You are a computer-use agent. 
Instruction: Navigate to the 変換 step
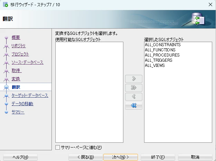pyautogui.click(x=16, y=79)
